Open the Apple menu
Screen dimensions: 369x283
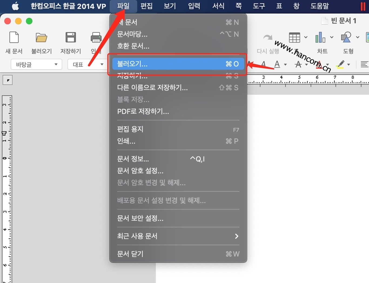(x=15, y=6)
